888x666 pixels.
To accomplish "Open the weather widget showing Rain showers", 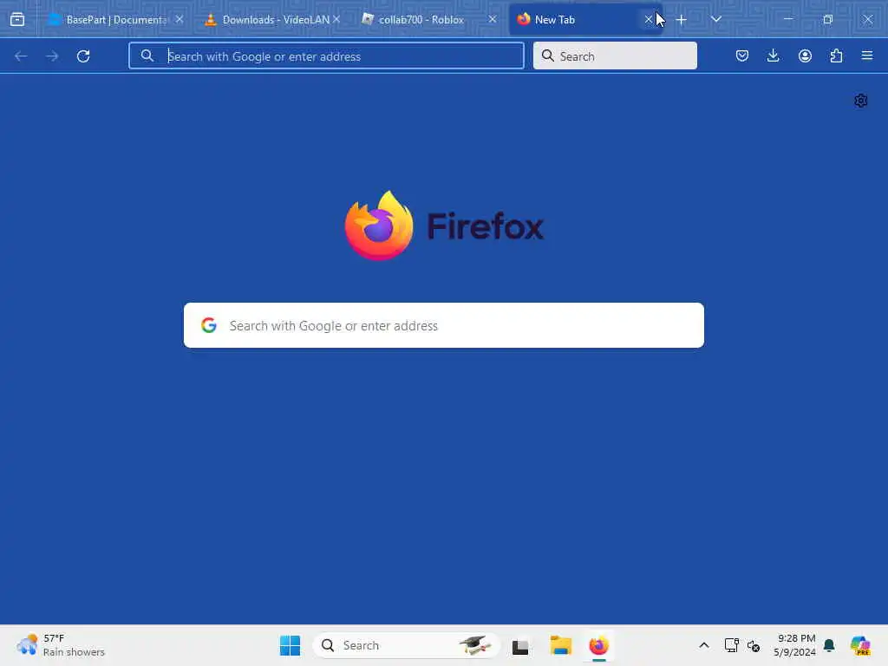I will click(61, 645).
